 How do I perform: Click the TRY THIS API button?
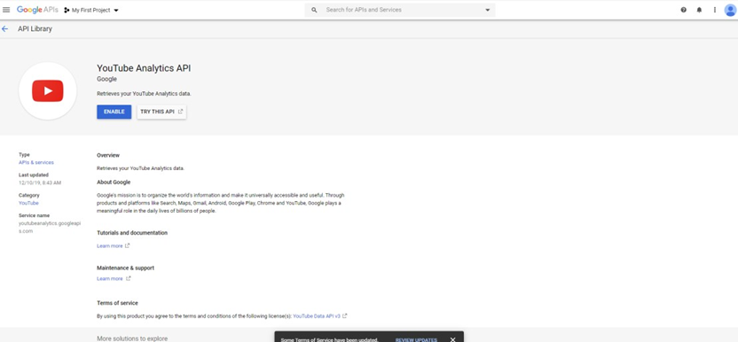click(161, 112)
